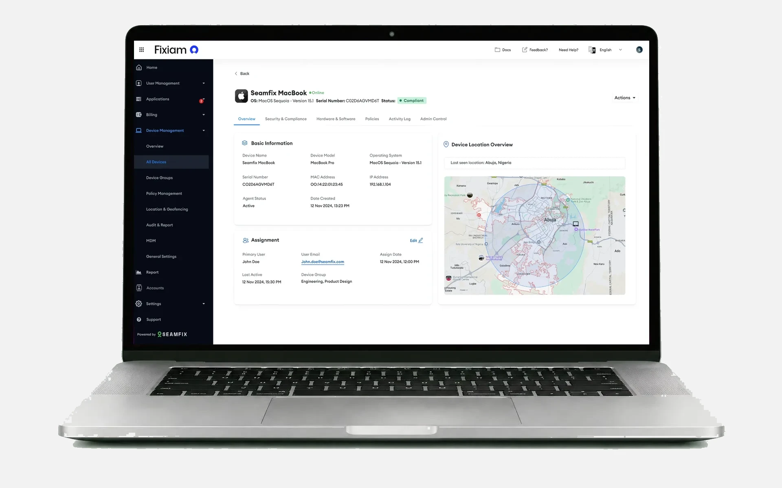Viewport: 782px width, 488px height.
Task: Click the Feedback pencil icon
Action: click(x=525, y=50)
